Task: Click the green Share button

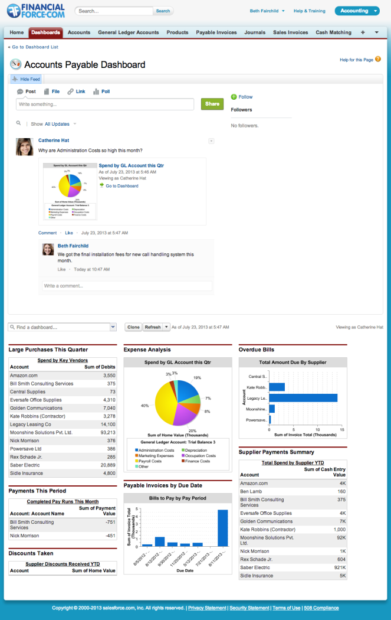Action: (x=212, y=104)
